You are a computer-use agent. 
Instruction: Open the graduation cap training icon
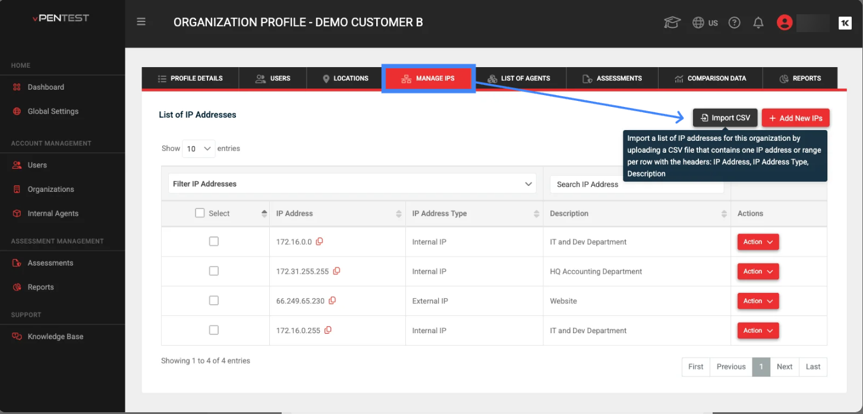672,23
